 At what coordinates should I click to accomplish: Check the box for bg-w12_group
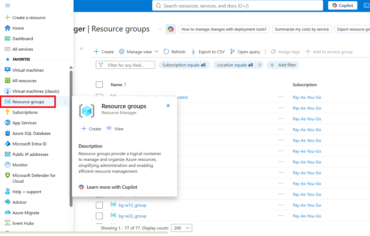pos(99,205)
